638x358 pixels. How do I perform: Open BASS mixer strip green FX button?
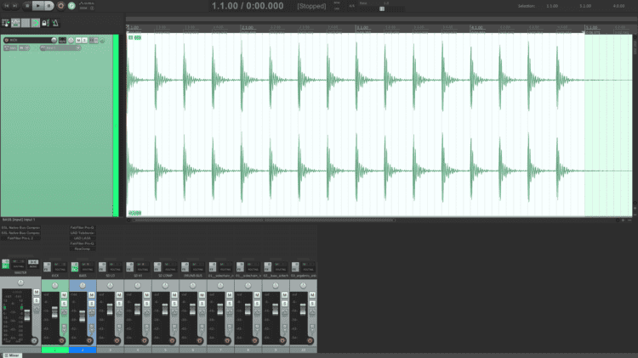pos(75,266)
